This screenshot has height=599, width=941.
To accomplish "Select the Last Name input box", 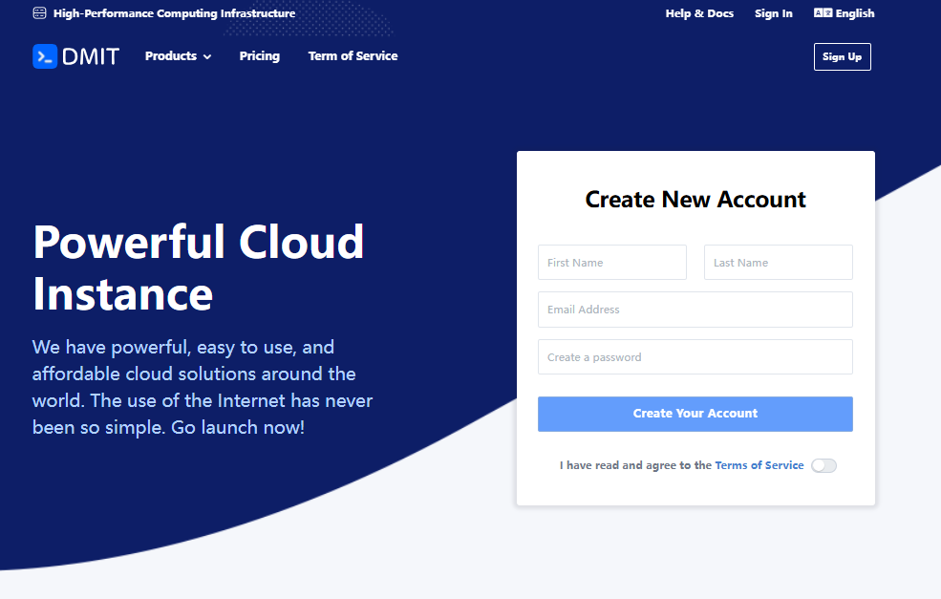I will tap(778, 263).
